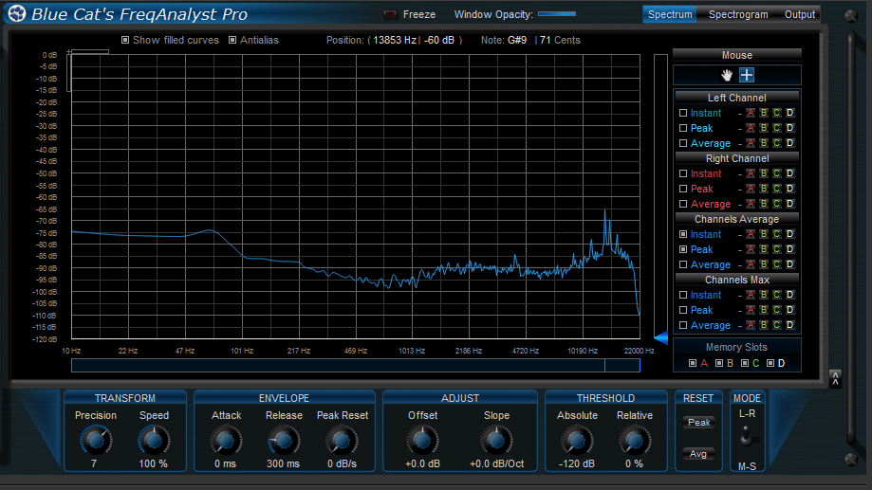Image resolution: width=872 pixels, height=490 pixels.
Task: Select the crosshair zoom mouse tool
Action: [747, 75]
